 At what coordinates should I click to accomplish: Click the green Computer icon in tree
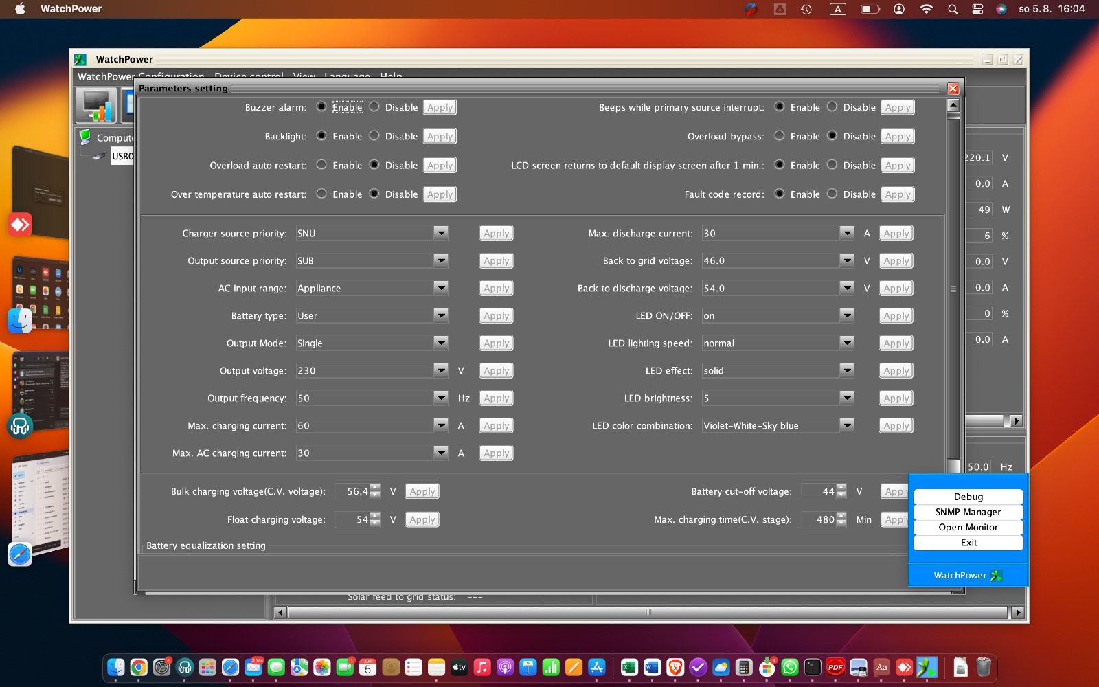[85, 137]
